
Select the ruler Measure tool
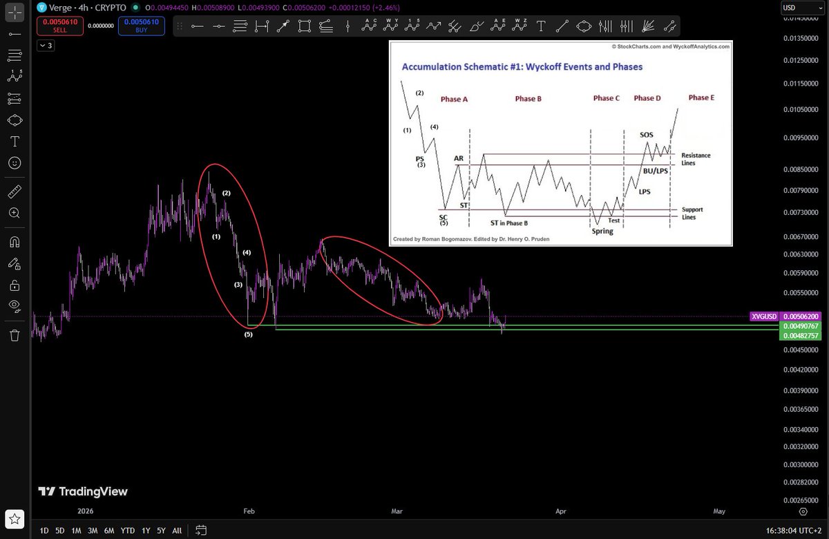[14, 191]
